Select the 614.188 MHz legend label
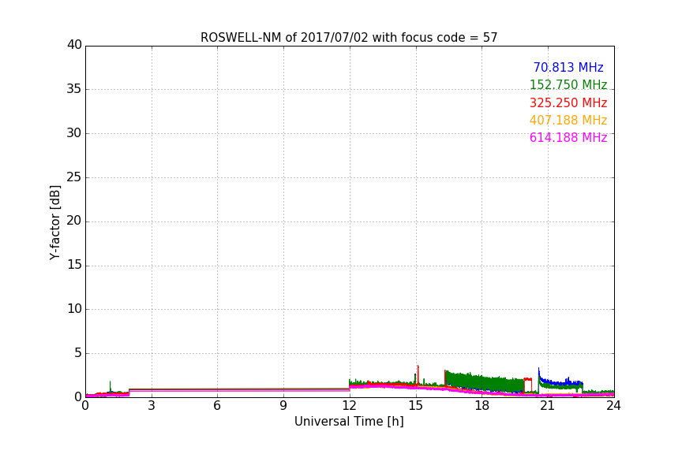Screen dimensions: 682x454 coord(568,138)
